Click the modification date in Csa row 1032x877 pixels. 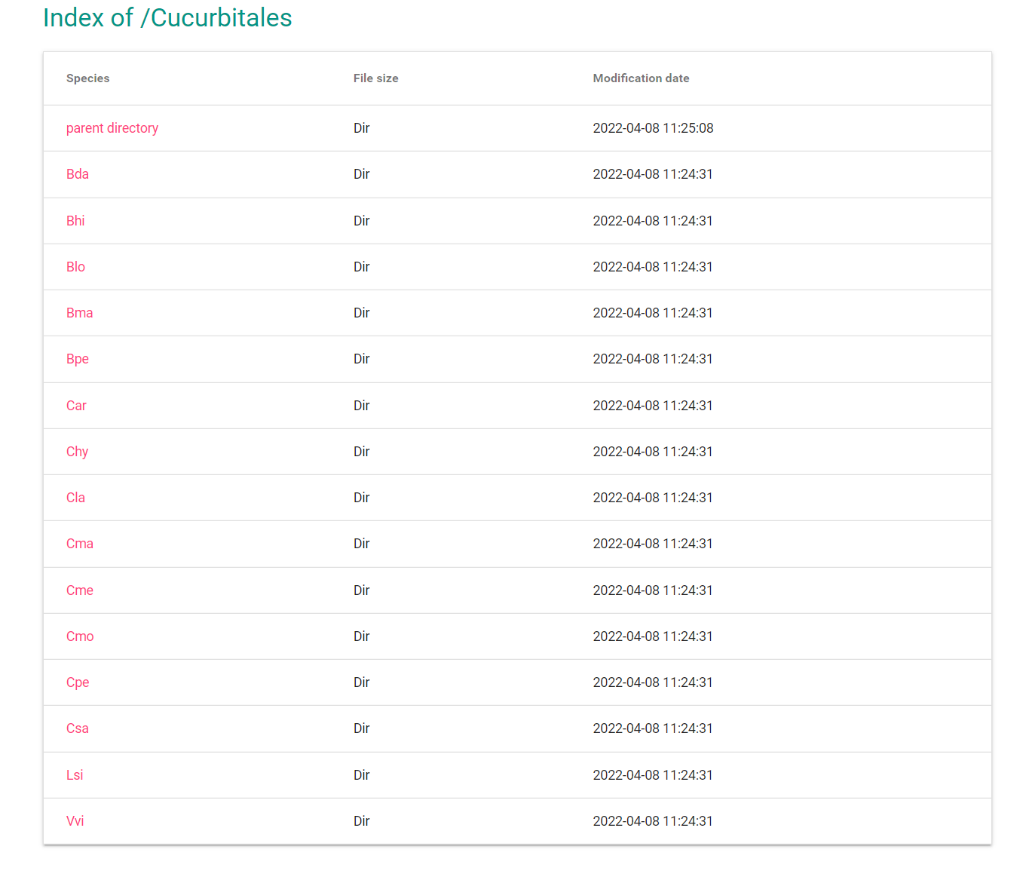click(653, 728)
